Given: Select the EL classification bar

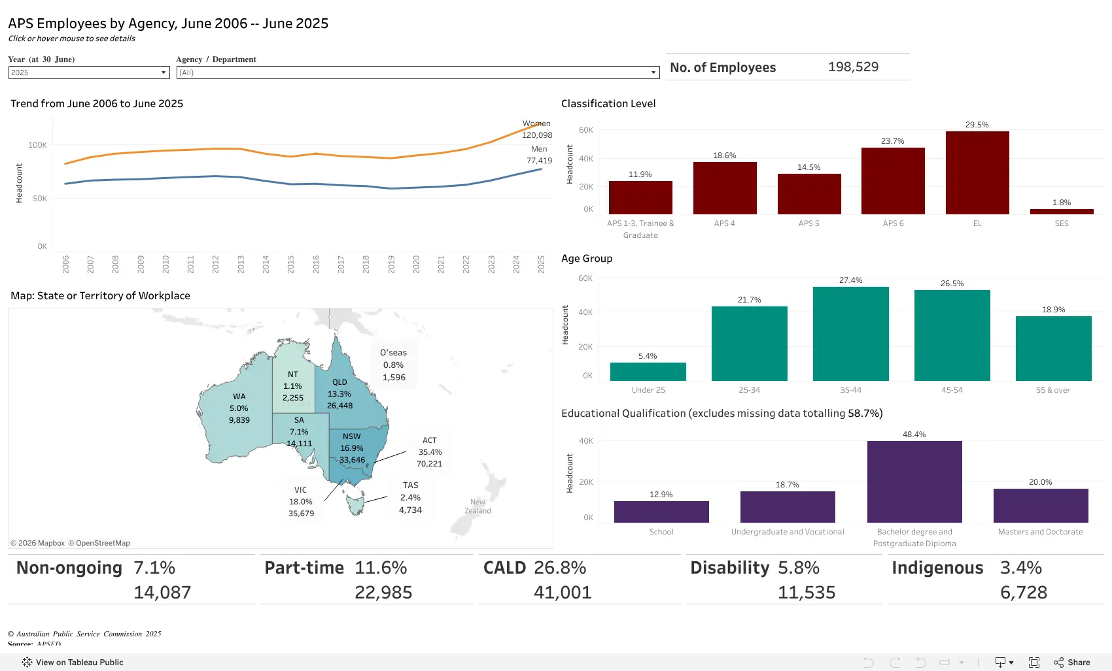Looking at the screenshot, I should click(x=977, y=172).
